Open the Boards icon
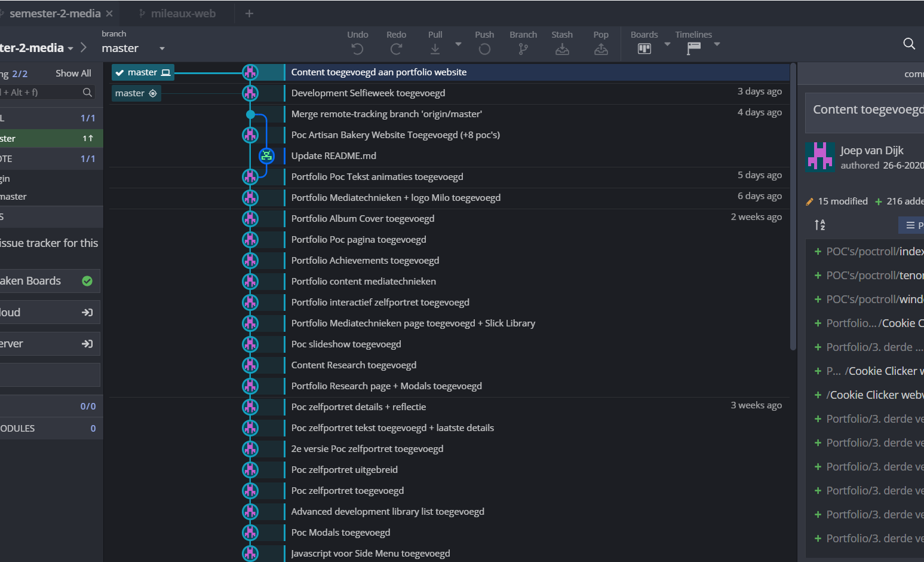The height and width of the screenshot is (562, 924). coord(644,49)
